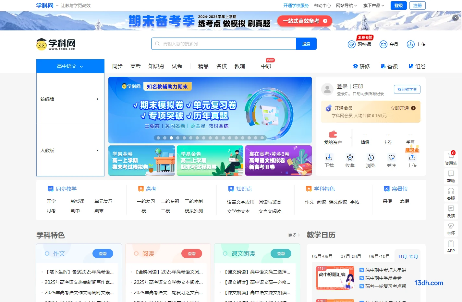The height and width of the screenshot is (302, 462).
Task: Open 旗下产品 dropdown in top bar
Action: [374, 6]
